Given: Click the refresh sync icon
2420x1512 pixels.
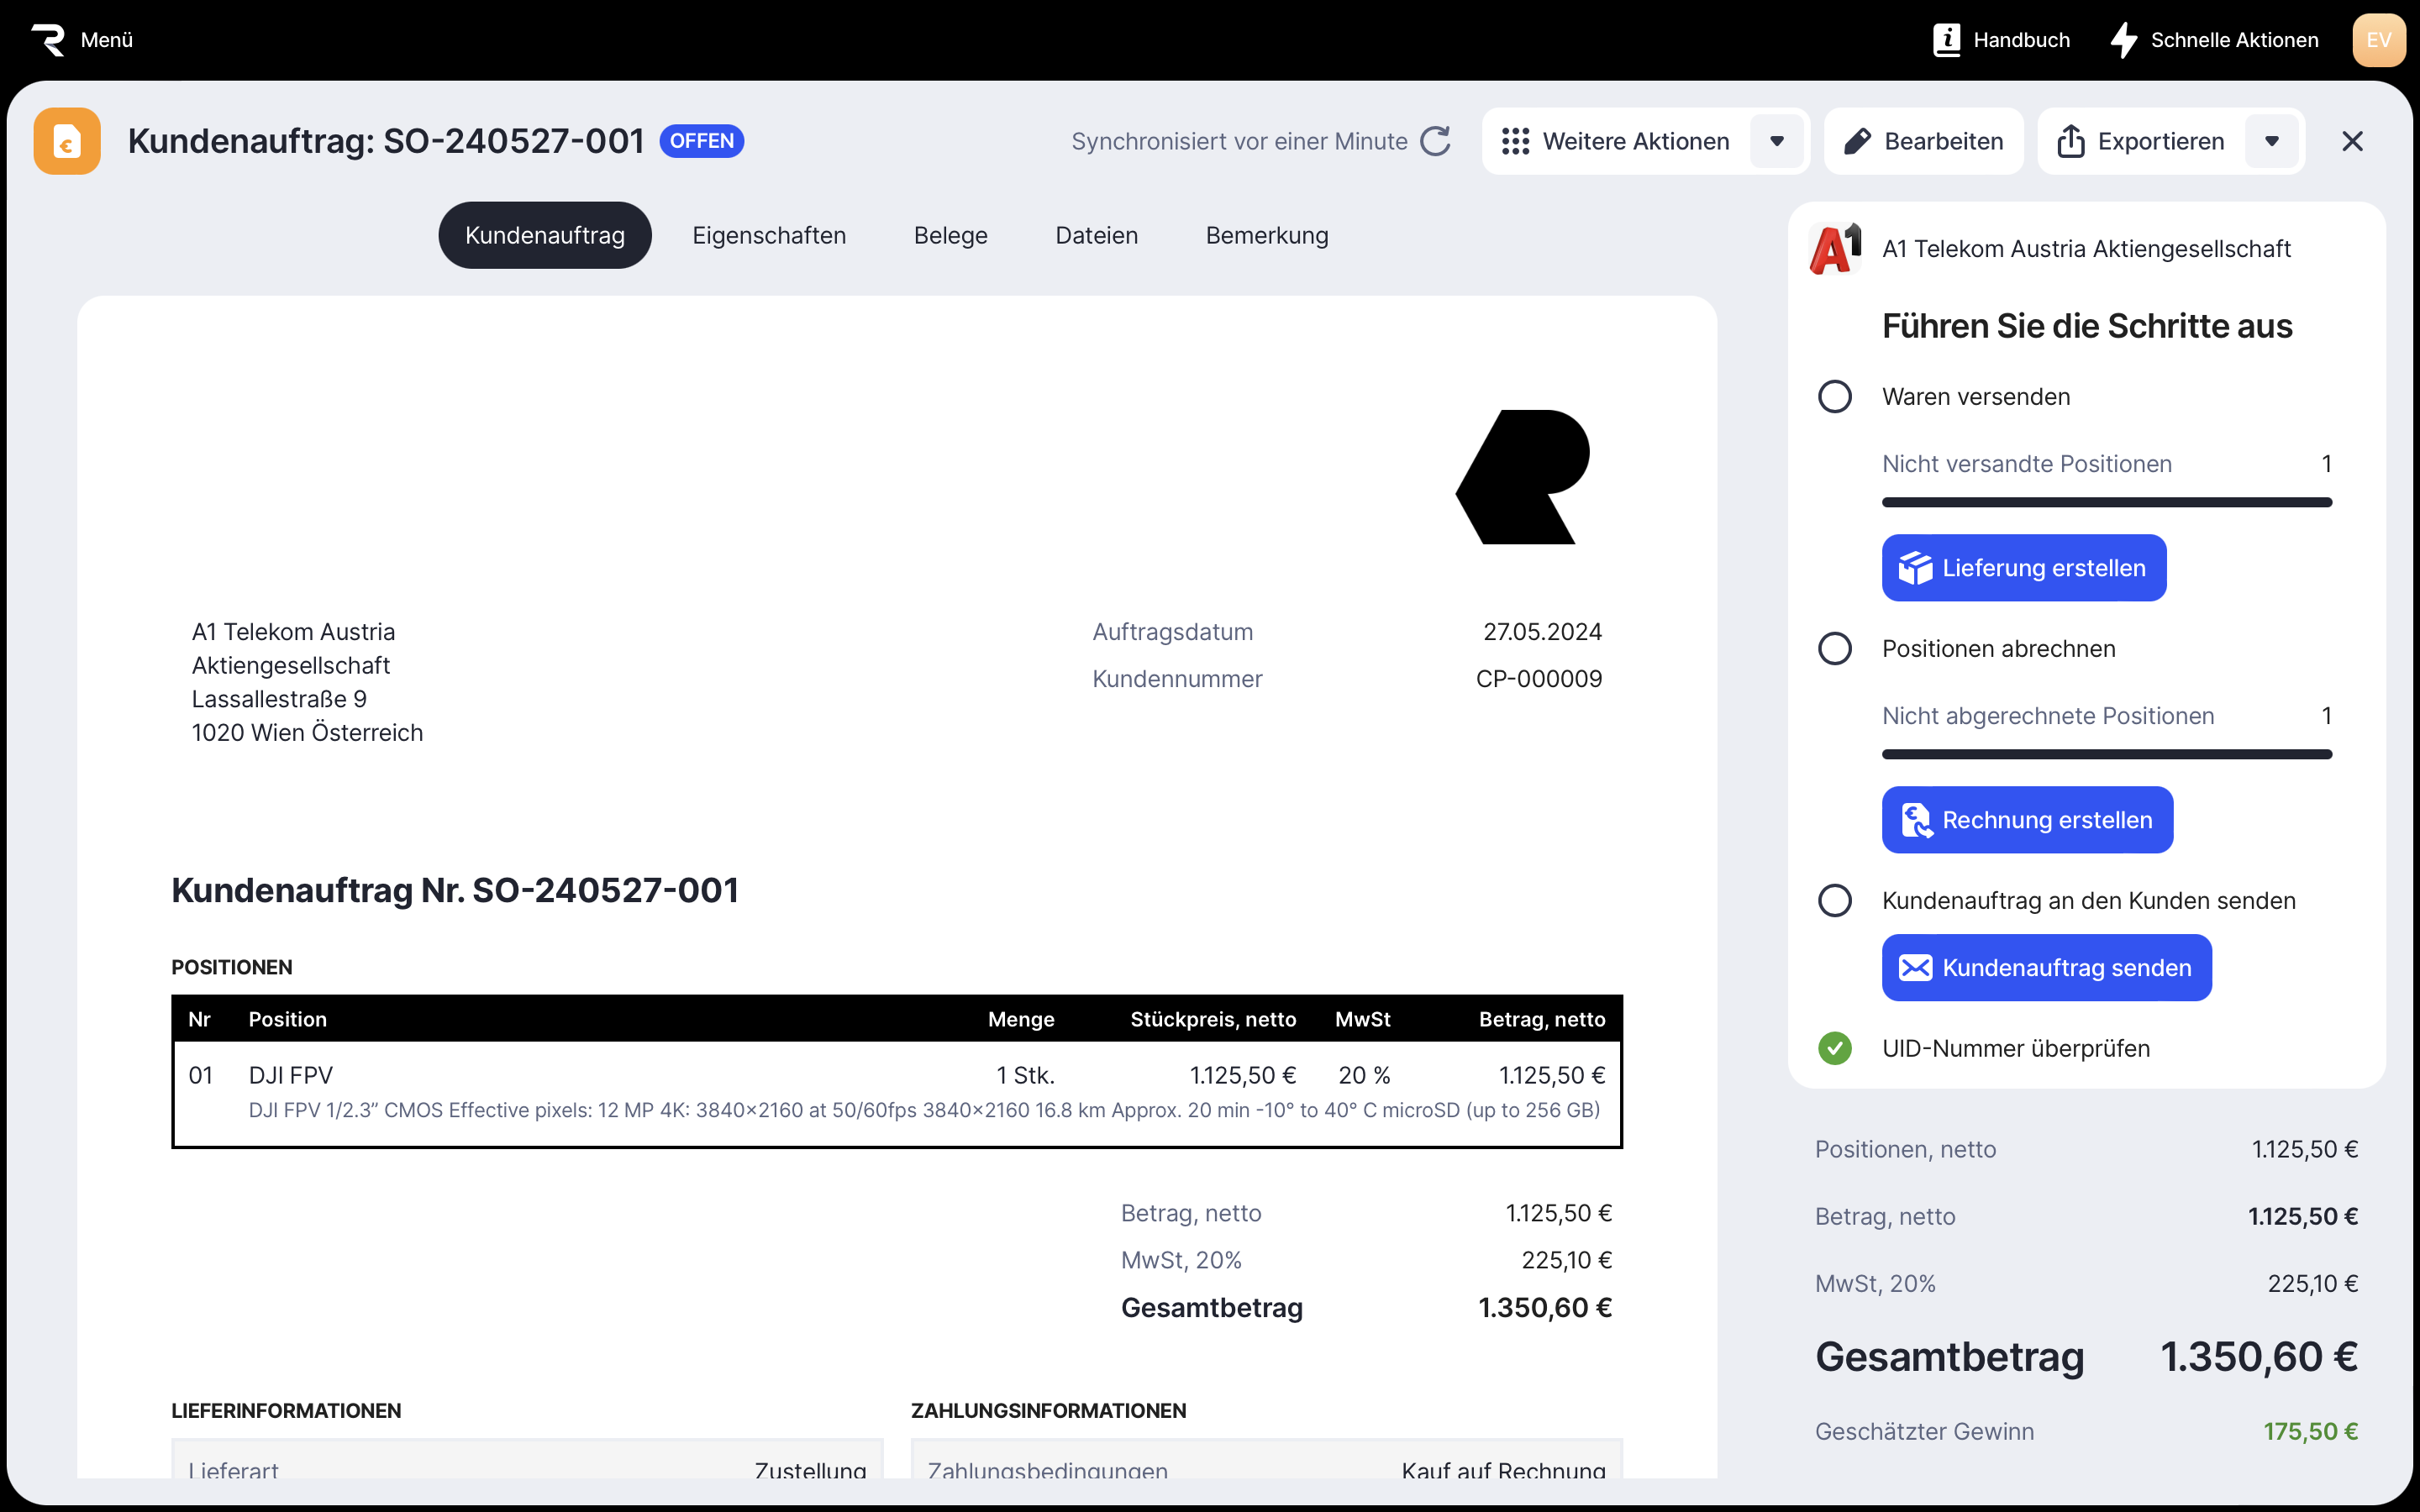Looking at the screenshot, I should tap(1436, 141).
